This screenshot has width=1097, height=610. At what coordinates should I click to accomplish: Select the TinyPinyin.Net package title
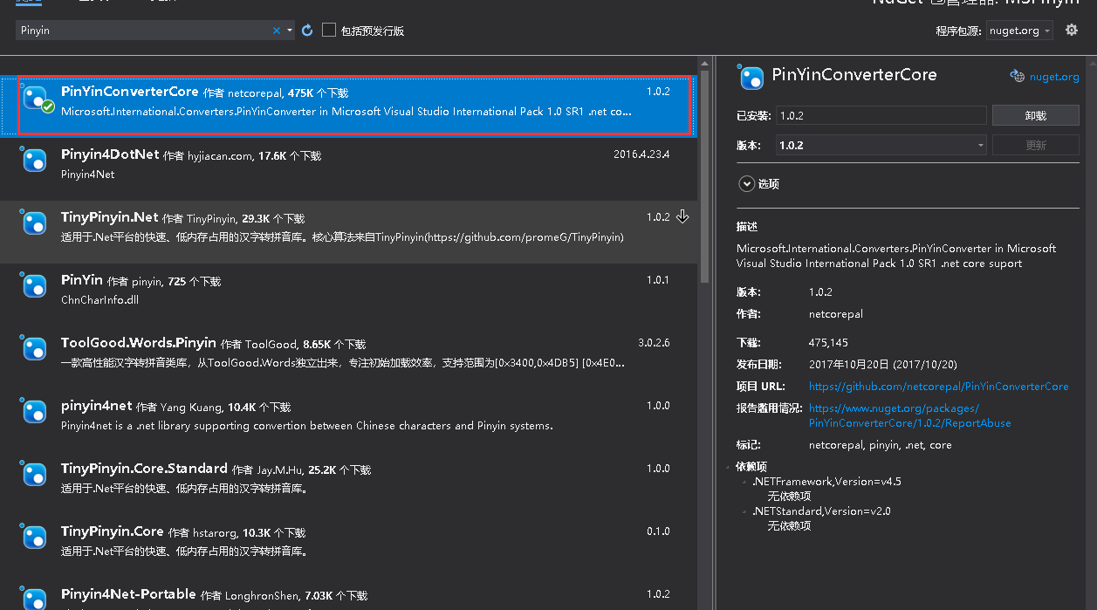(x=110, y=216)
